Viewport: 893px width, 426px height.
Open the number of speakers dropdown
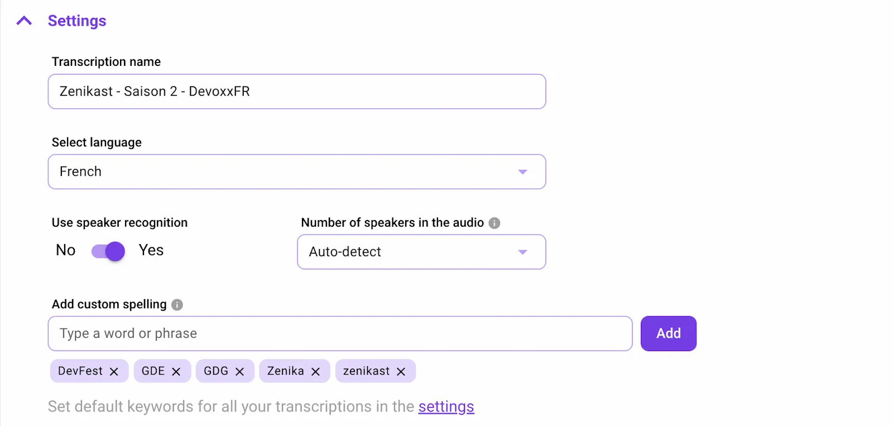[421, 252]
